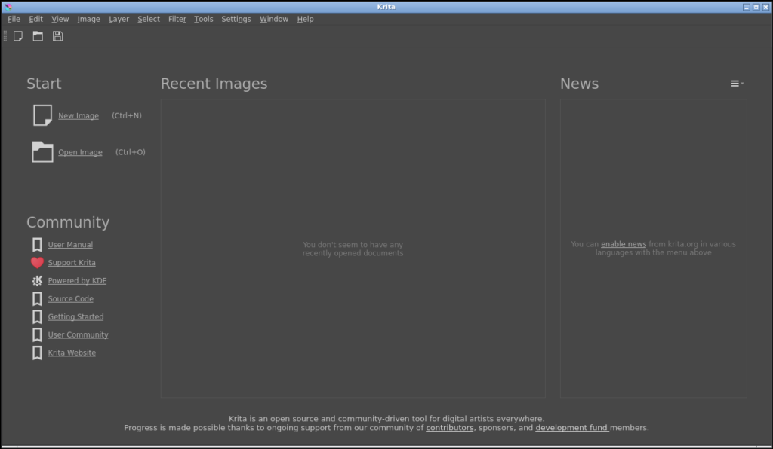Screen dimensions: 773x449
Task: Open the development fund link
Action: [572, 428]
